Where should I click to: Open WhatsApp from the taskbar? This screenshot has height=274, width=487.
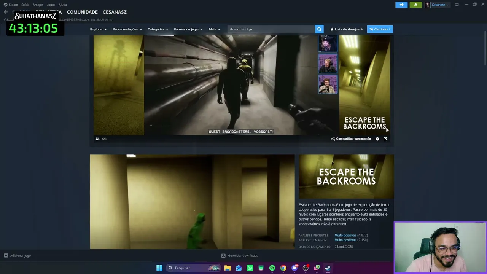250,268
